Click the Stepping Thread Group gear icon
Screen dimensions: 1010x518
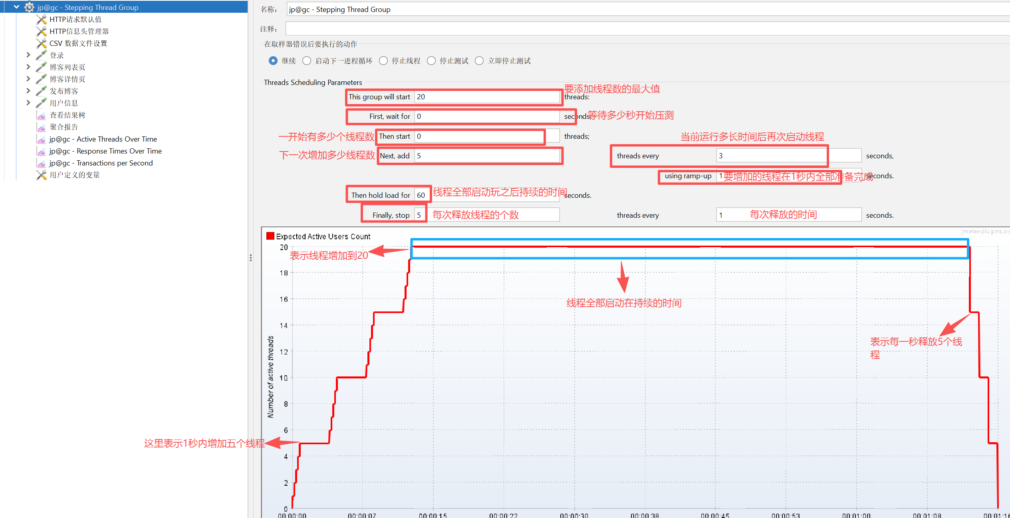click(29, 7)
